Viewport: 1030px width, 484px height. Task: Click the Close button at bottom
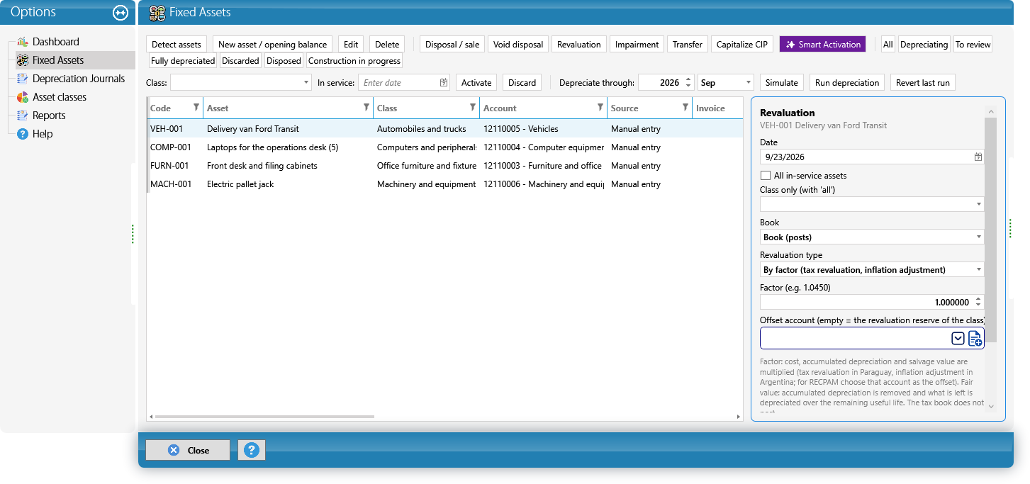click(188, 450)
